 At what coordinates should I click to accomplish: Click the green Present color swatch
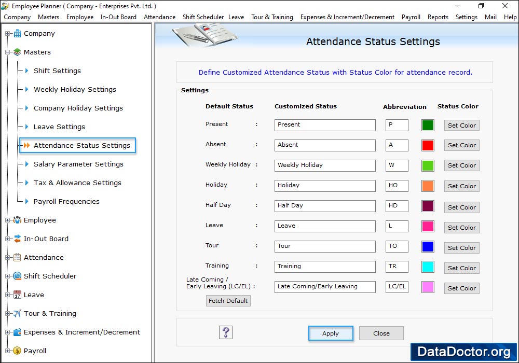(x=428, y=125)
